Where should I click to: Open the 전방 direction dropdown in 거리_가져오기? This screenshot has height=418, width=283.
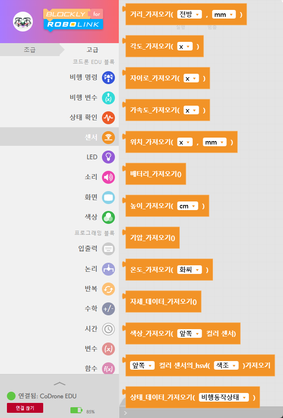pos(190,15)
